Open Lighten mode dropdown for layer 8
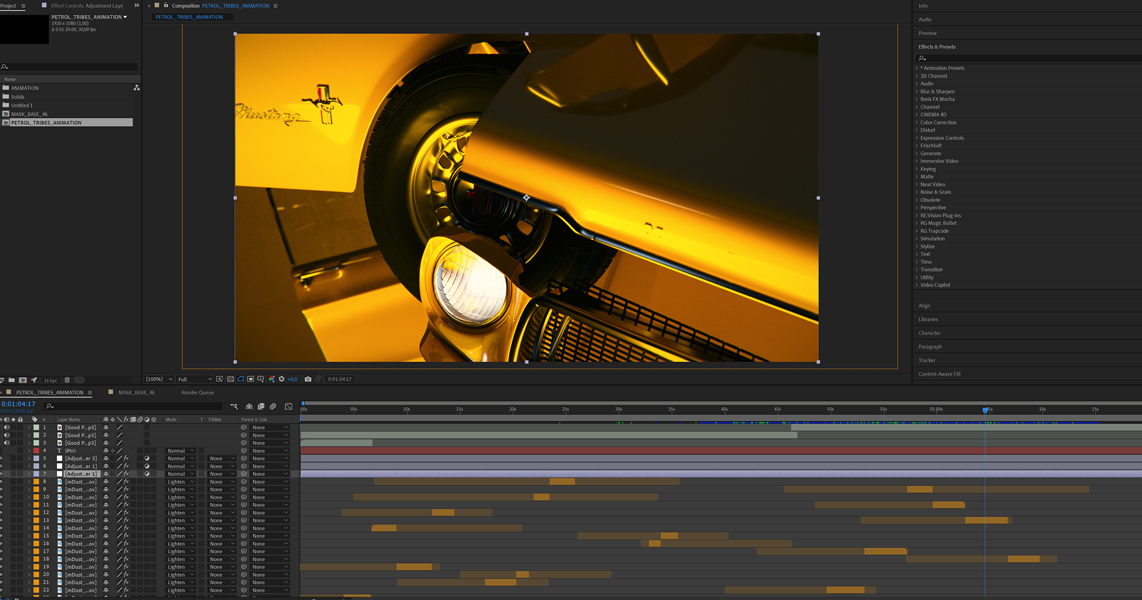This screenshot has width=1142, height=600. click(181, 482)
